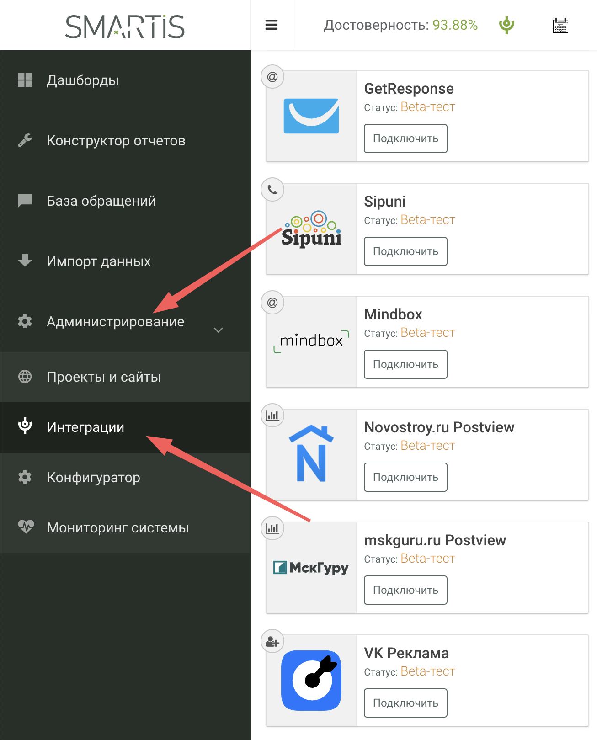Open База обращений section
The image size is (597, 740).
pos(101,201)
